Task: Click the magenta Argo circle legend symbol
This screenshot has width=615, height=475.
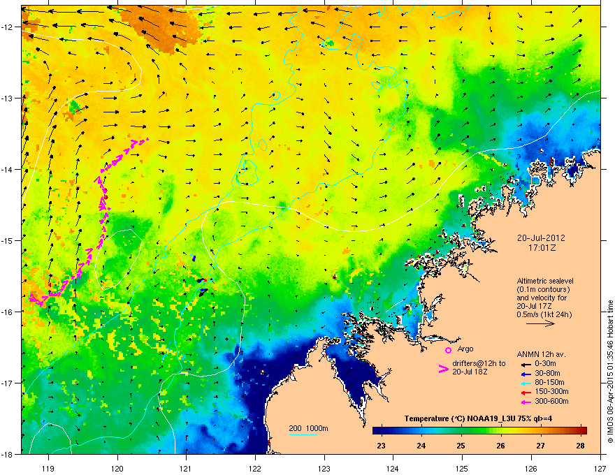Action: point(448,350)
